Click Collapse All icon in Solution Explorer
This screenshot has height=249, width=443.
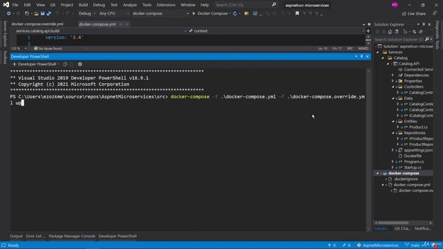tap(421, 32)
